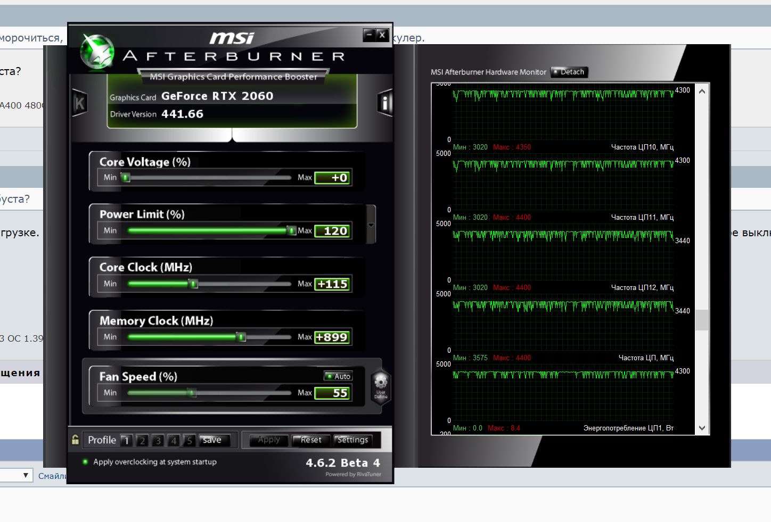This screenshot has height=522, width=771.
Task: Select profile slot 1
Action: 126,441
